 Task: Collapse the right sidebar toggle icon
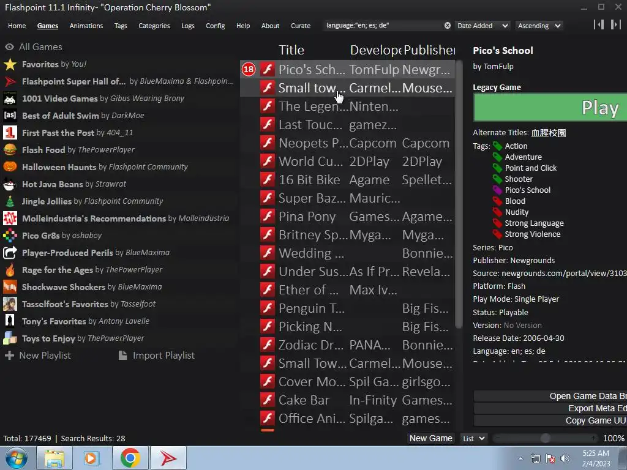pos(615,24)
